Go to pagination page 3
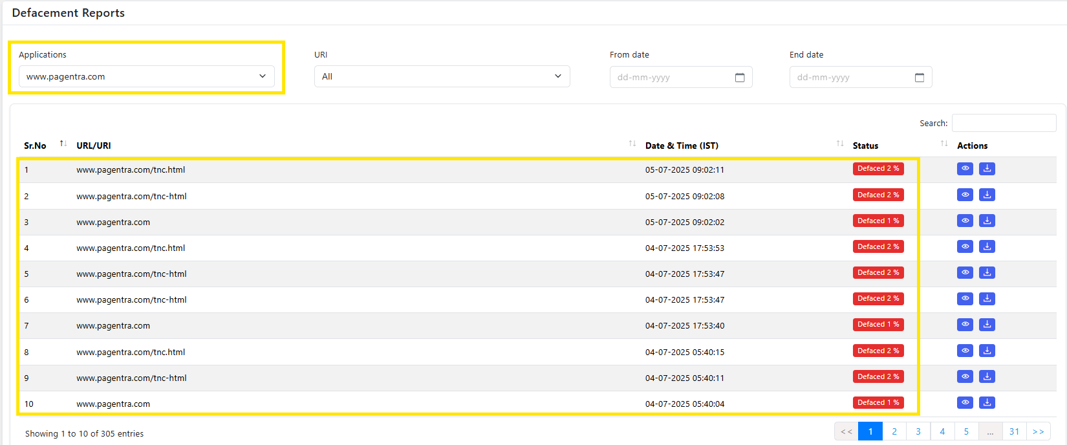Viewport: 1067px width, 445px height. [x=918, y=431]
